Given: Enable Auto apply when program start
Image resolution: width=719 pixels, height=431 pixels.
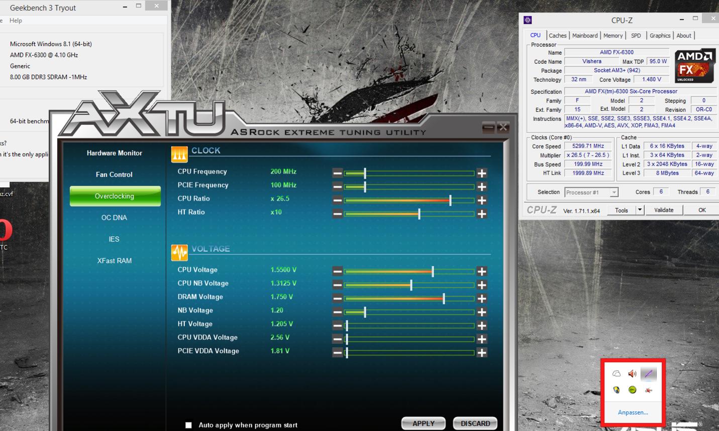Looking at the screenshot, I should coord(188,425).
